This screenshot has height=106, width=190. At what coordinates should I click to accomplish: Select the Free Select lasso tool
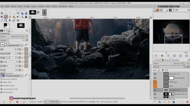(10, 13)
